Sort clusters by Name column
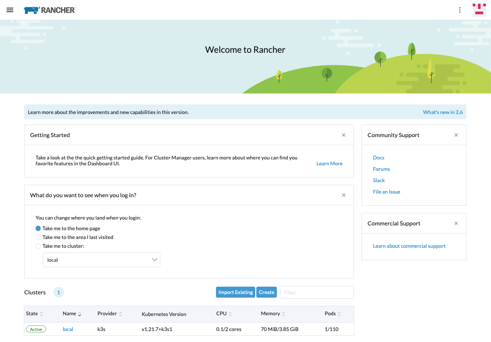 [x=72, y=314]
